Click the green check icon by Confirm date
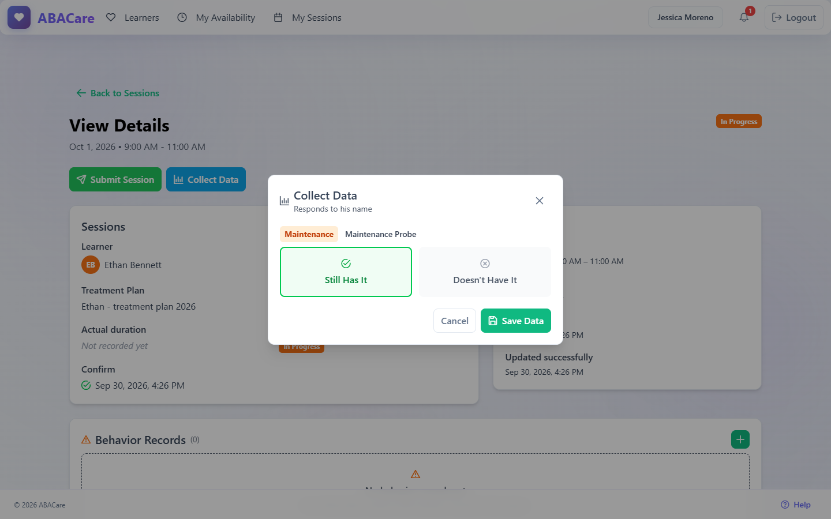The width and height of the screenshot is (831, 519). pos(86,385)
